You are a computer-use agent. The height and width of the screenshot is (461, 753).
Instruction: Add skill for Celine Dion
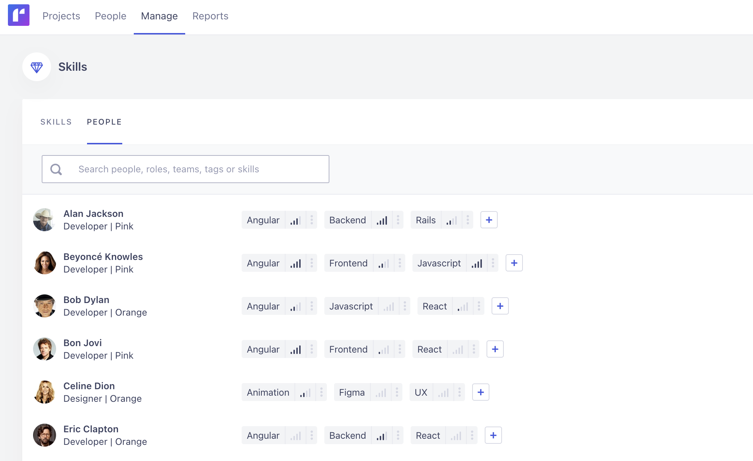[480, 392]
